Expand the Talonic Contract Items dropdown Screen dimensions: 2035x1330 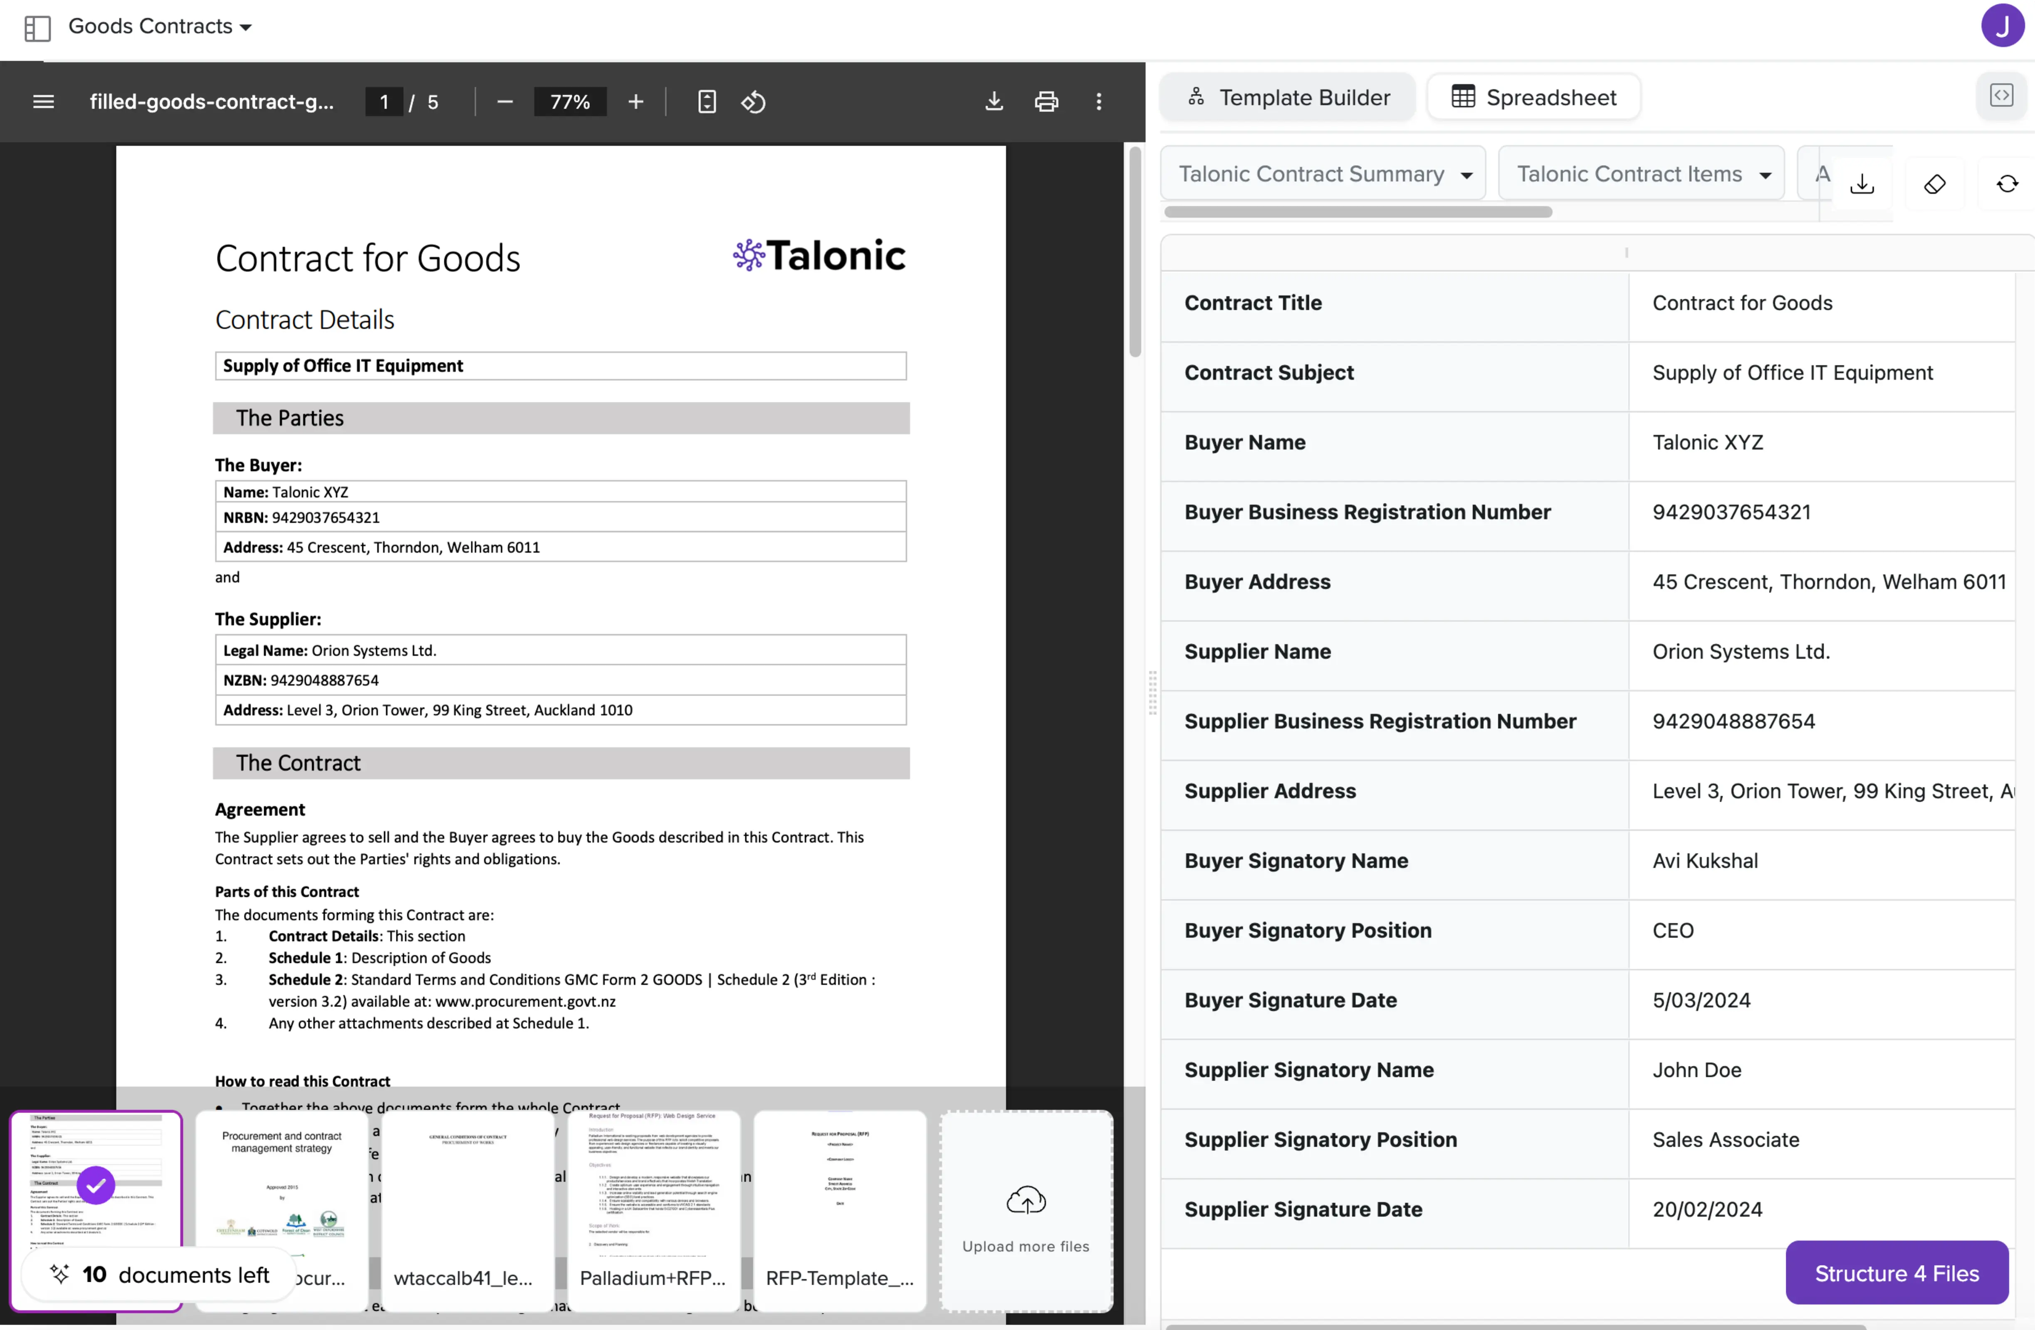pyautogui.click(x=1641, y=173)
